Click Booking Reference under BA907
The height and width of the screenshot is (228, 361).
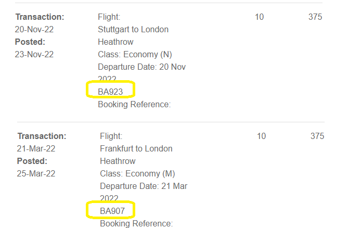(x=136, y=223)
